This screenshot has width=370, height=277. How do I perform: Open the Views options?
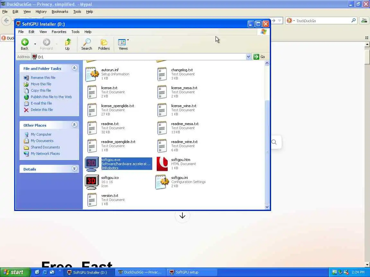tap(123, 44)
